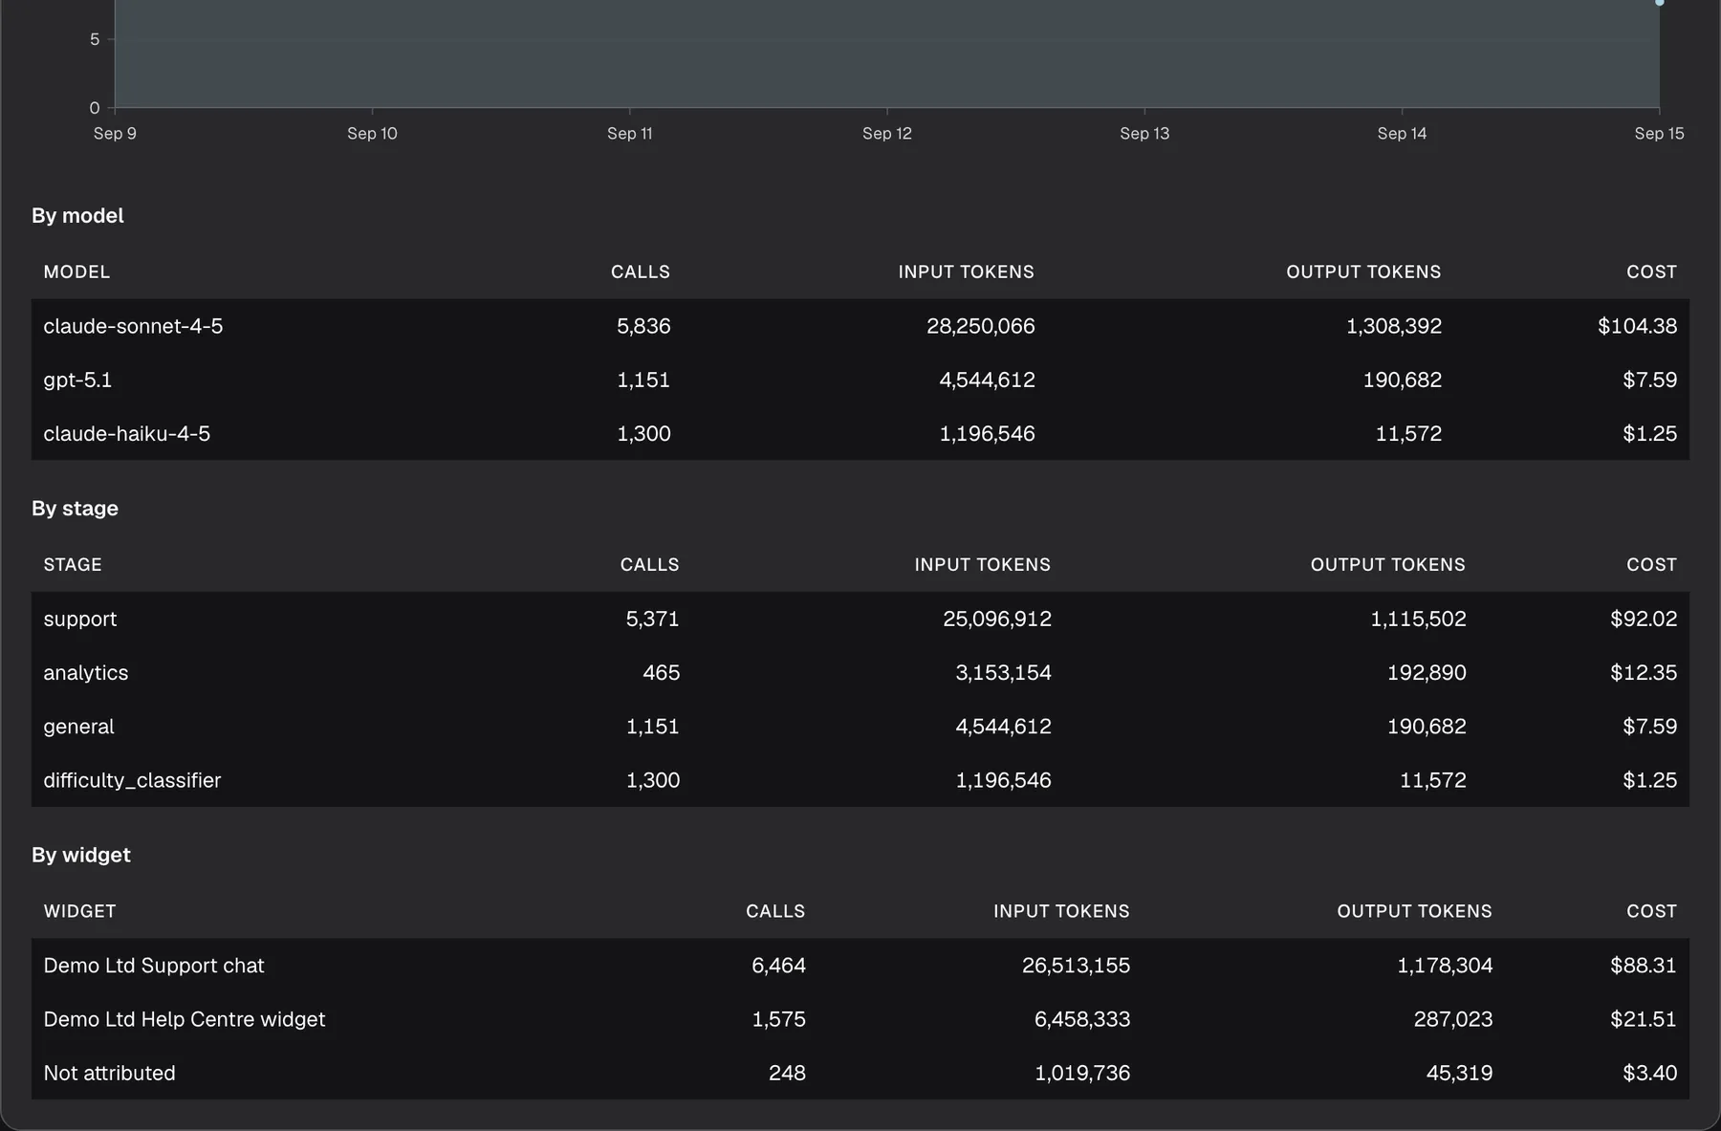Click the $12.35 analytics cost
Image resolution: width=1721 pixels, height=1131 pixels.
[1643, 673]
